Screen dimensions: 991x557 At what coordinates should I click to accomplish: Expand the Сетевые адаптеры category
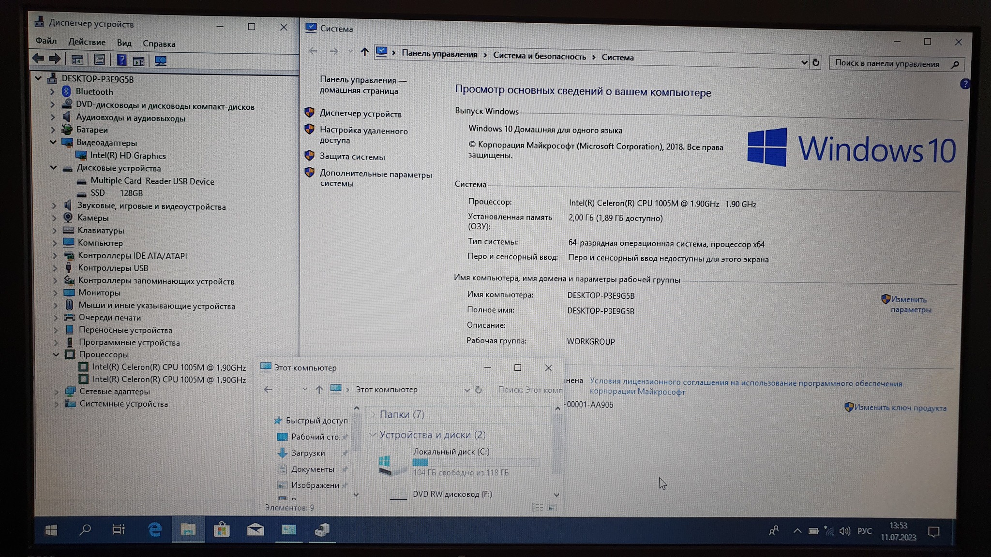[56, 391]
